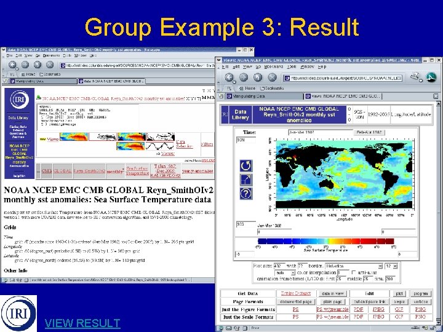Click the simple button

pyautogui.click(x=399, y=301)
